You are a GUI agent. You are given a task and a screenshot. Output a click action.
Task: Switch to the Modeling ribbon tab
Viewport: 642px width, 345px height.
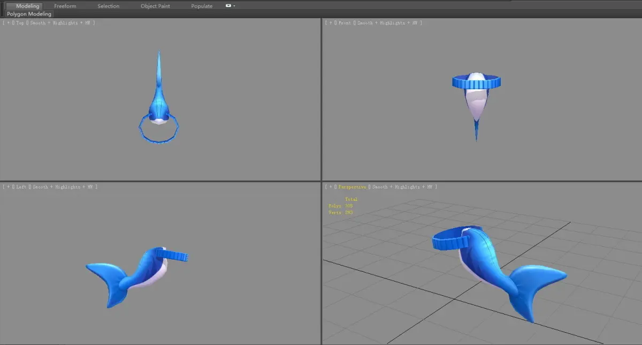tap(27, 6)
